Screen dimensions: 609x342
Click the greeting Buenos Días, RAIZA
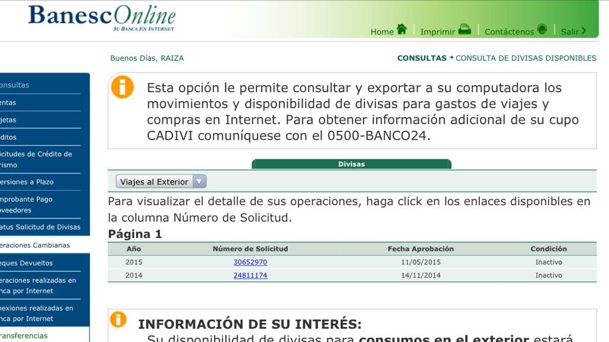click(x=147, y=58)
